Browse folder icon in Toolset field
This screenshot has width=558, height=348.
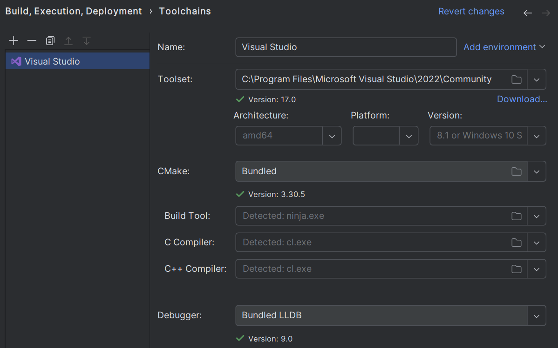coord(517,79)
